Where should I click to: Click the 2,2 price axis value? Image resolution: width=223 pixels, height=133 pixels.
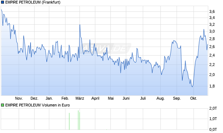tap(212, 65)
